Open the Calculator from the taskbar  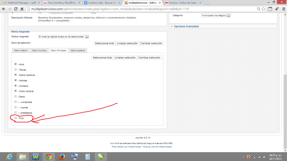tap(88, 157)
